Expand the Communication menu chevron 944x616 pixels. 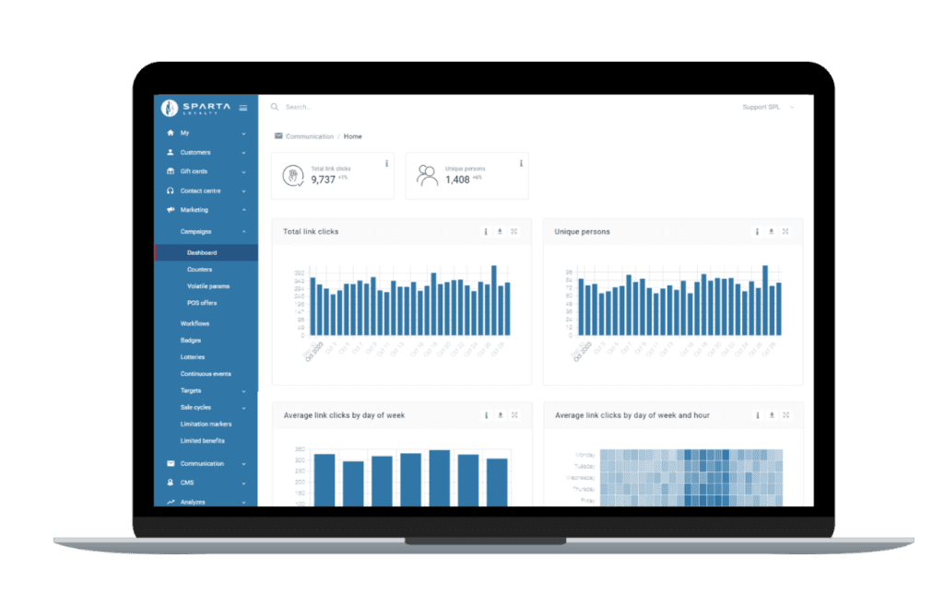pos(243,464)
